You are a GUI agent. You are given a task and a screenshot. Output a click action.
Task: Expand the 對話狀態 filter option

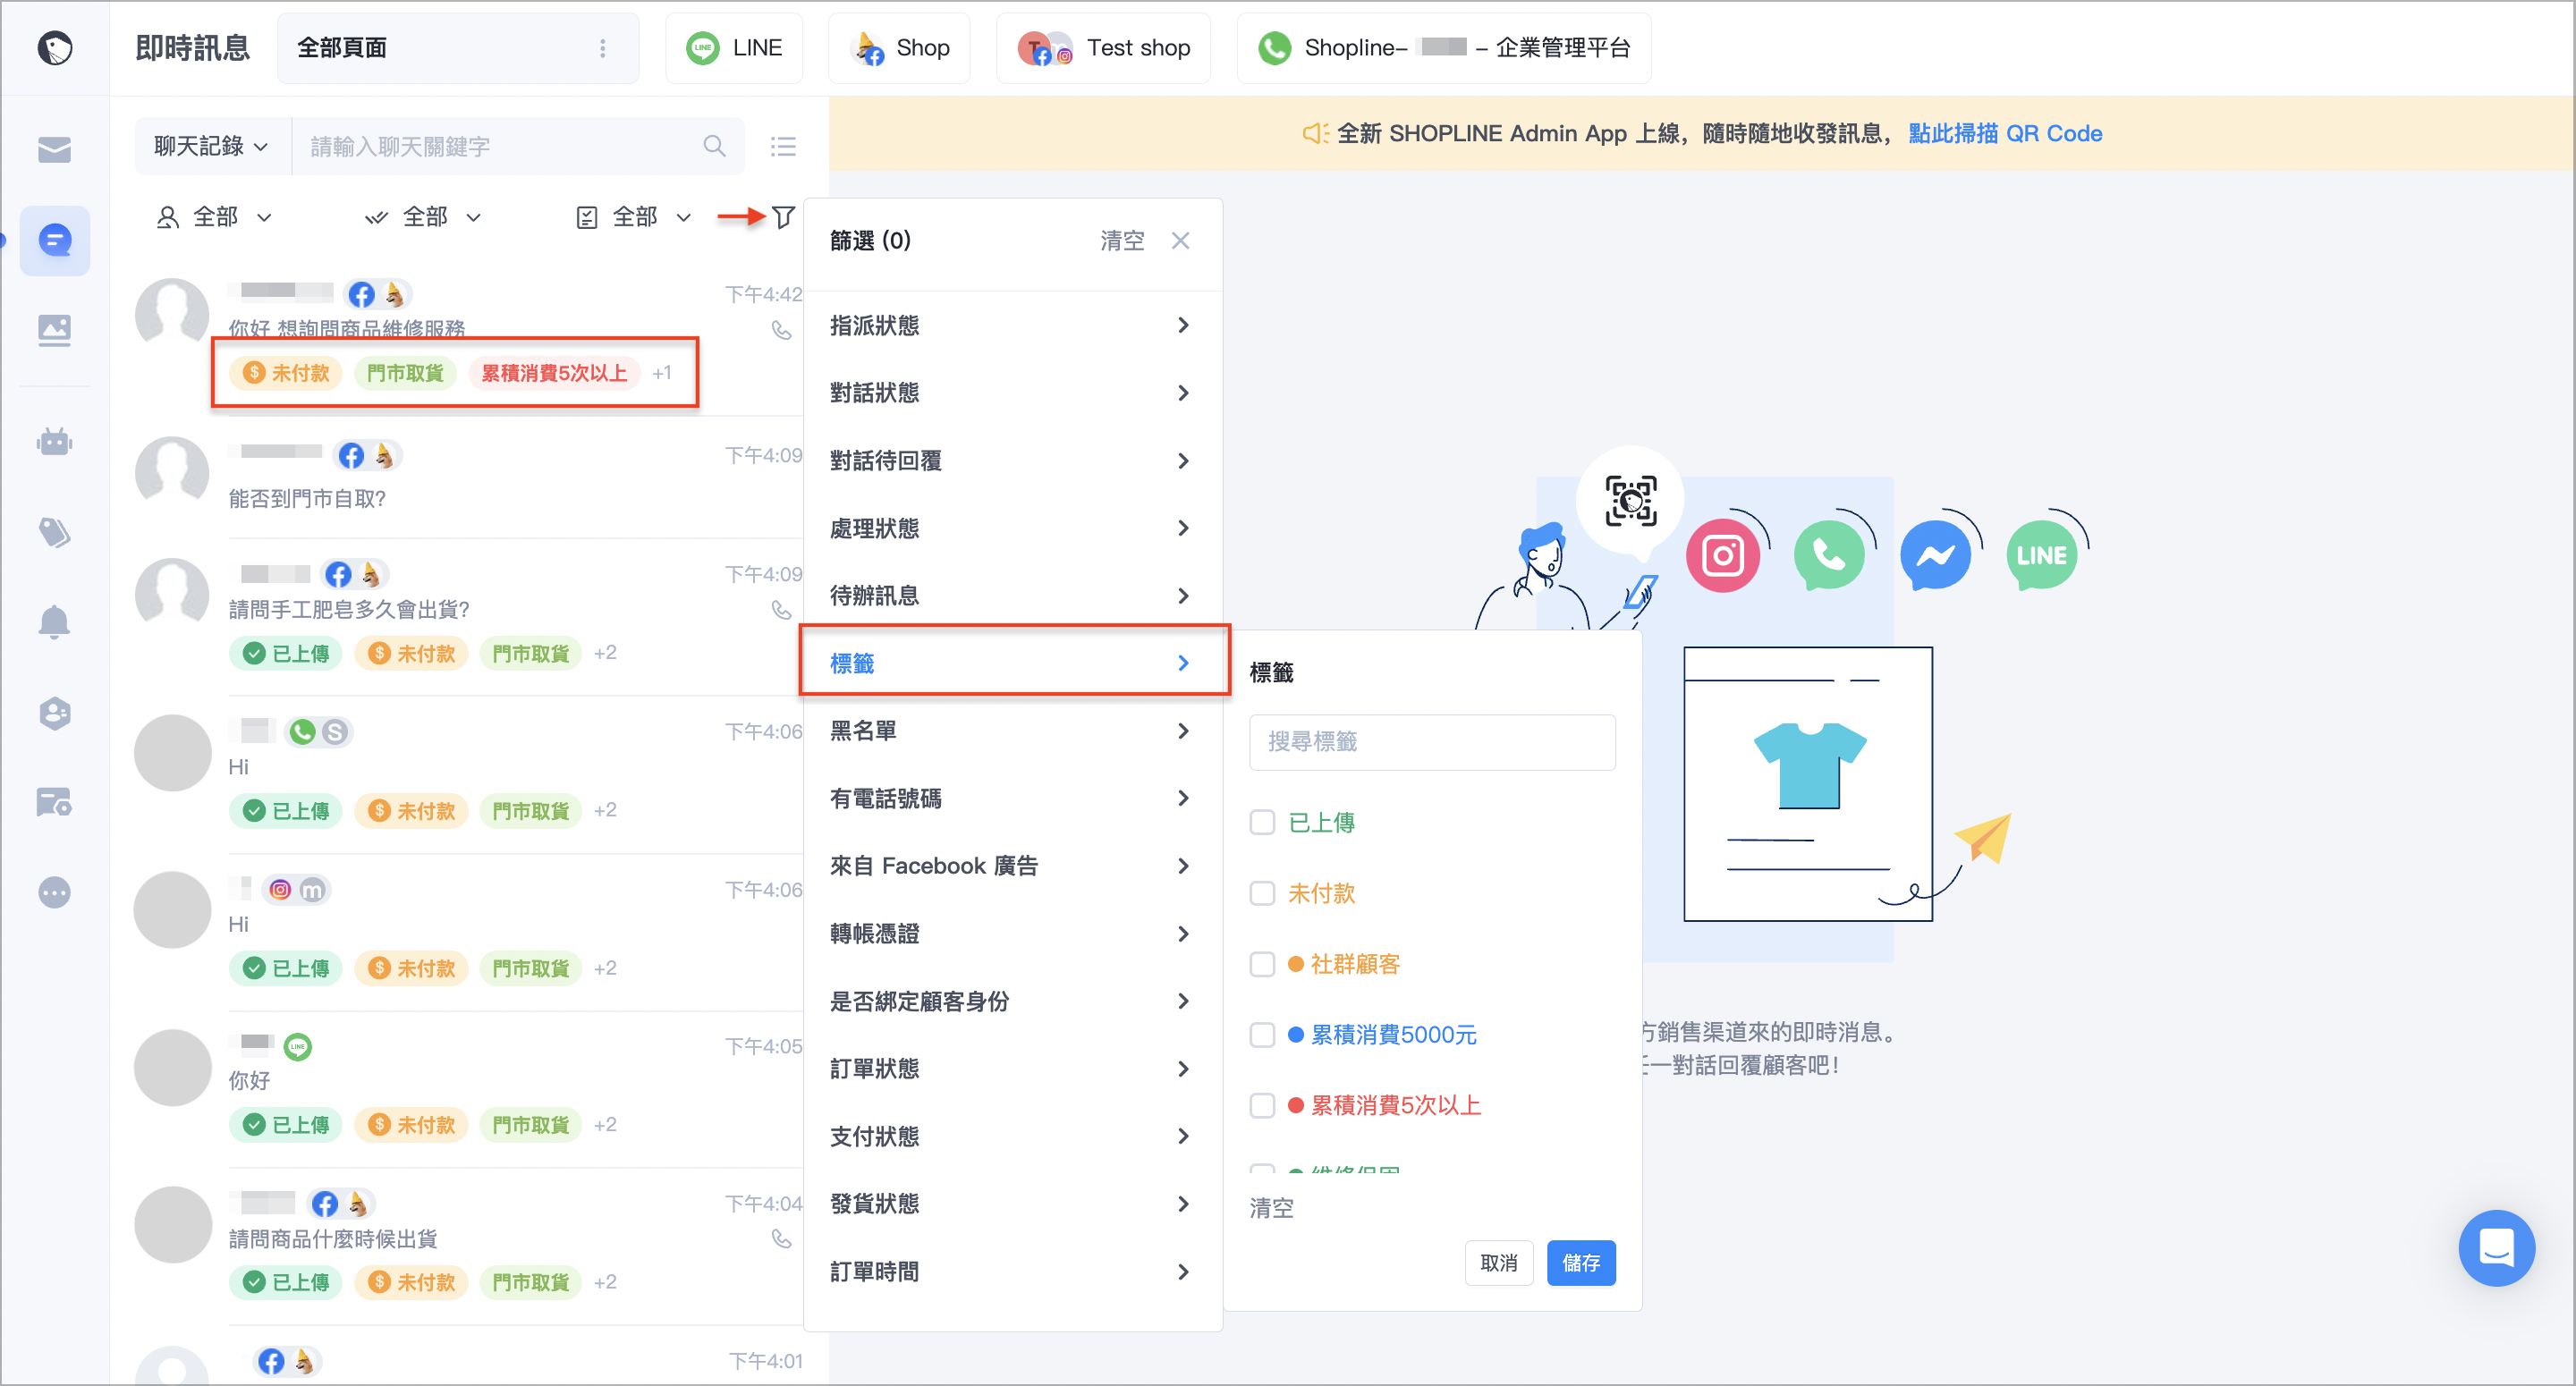pyautogui.click(x=1010, y=393)
